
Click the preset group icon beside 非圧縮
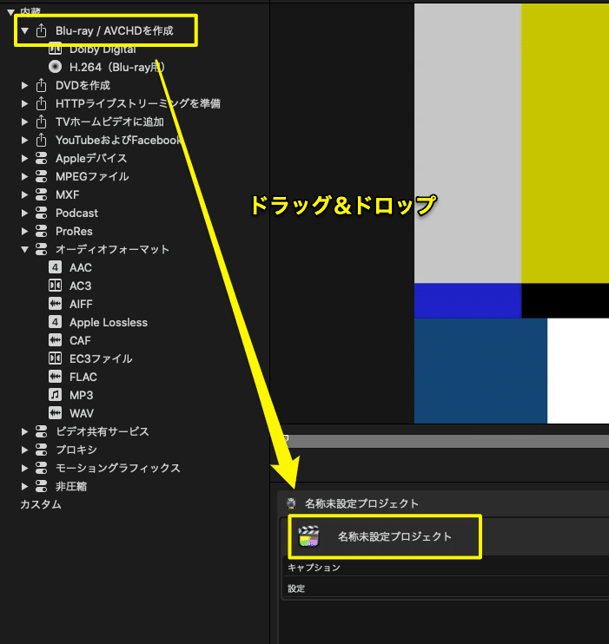click(41, 486)
